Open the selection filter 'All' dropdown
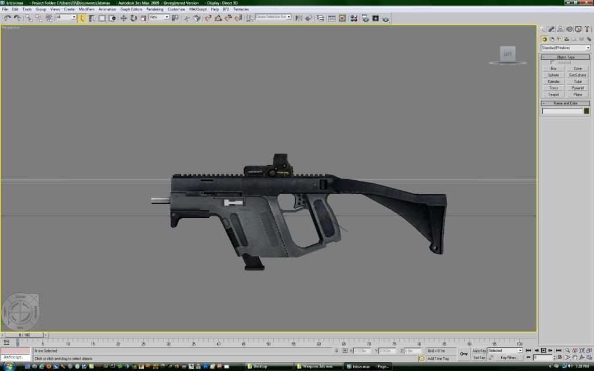This screenshot has height=371, width=594. 66,17
